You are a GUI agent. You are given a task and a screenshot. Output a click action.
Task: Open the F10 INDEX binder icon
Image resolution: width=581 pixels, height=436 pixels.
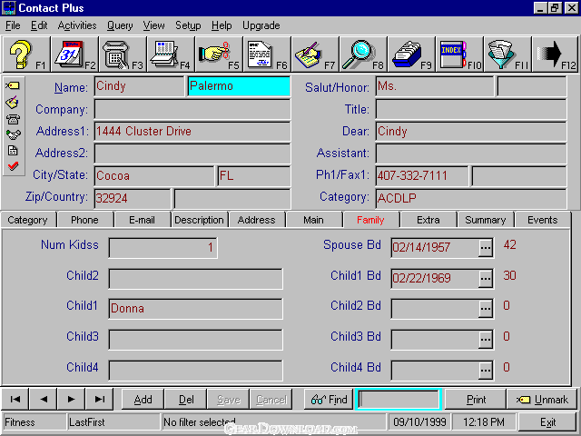460,54
